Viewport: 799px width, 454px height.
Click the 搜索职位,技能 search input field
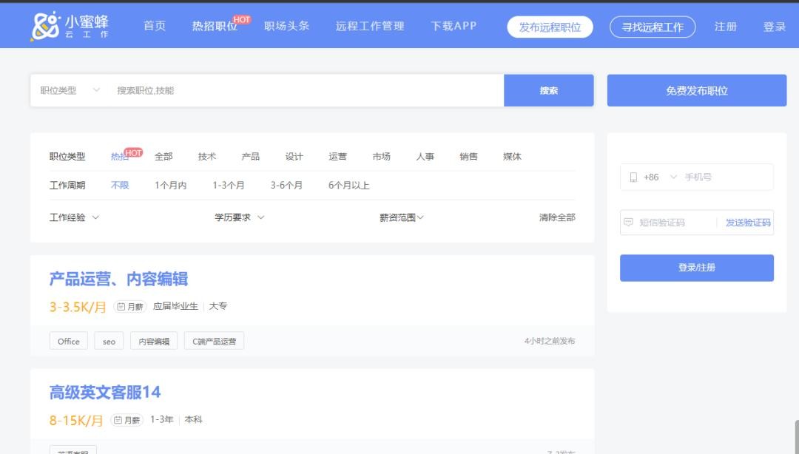tap(303, 90)
